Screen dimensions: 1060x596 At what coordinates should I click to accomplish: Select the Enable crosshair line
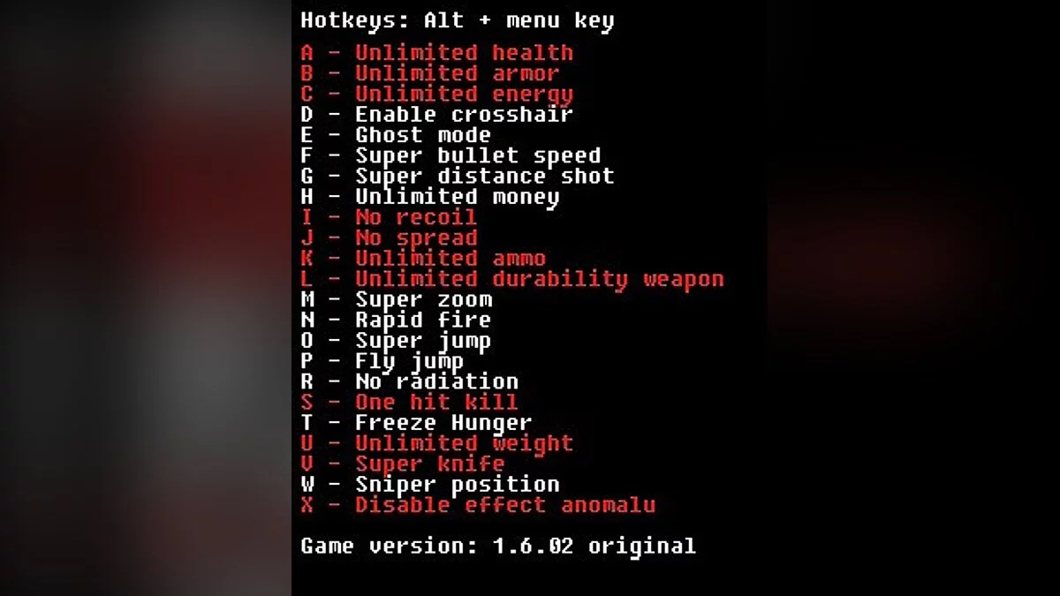tap(437, 115)
